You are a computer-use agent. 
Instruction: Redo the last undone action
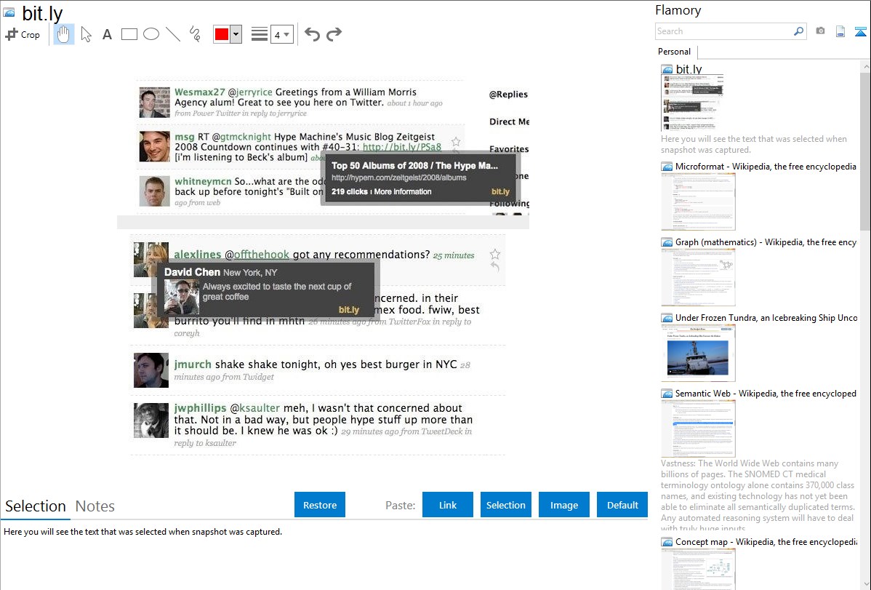tap(334, 34)
